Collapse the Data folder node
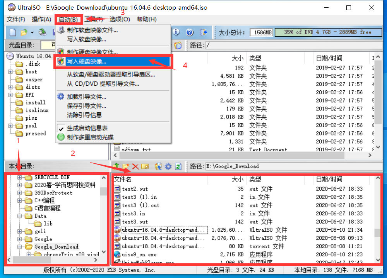This screenshot has width=387, height=278. tap(19, 216)
